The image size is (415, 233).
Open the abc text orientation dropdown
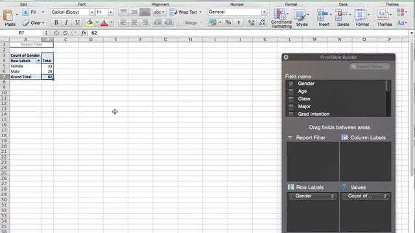159,12
